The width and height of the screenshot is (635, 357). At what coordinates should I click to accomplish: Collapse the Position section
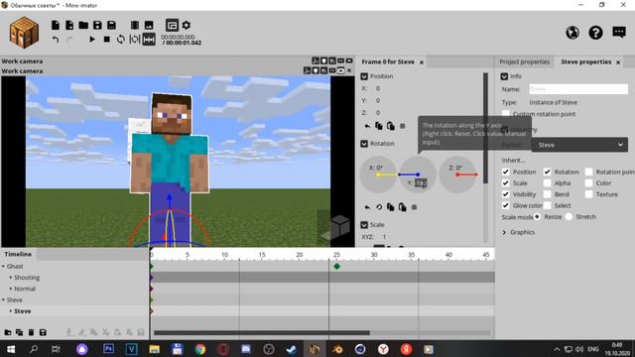pos(364,76)
